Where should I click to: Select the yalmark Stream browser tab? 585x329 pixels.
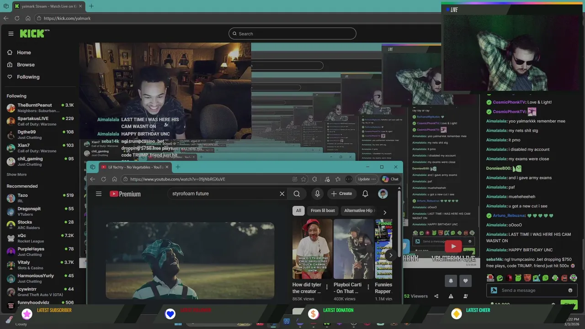(48, 6)
